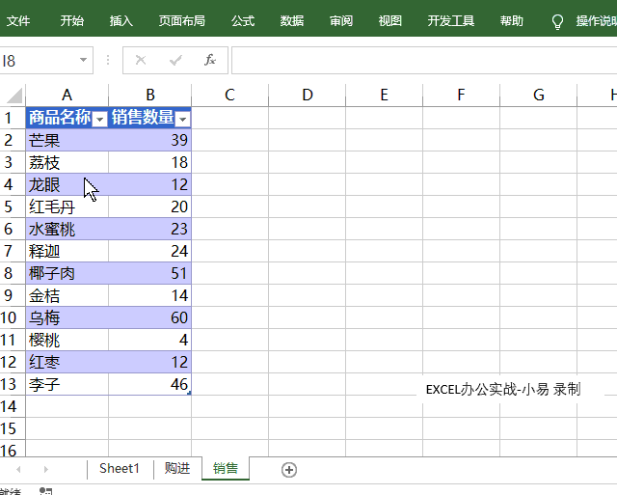Click the sales value 51 cell

(150, 273)
